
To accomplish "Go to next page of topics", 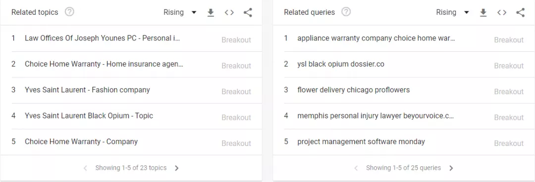I will click(x=177, y=168).
